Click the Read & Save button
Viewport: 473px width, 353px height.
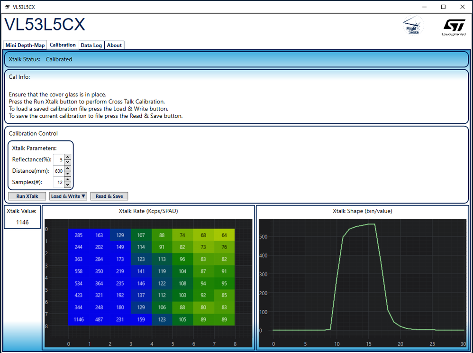click(x=109, y=196)
